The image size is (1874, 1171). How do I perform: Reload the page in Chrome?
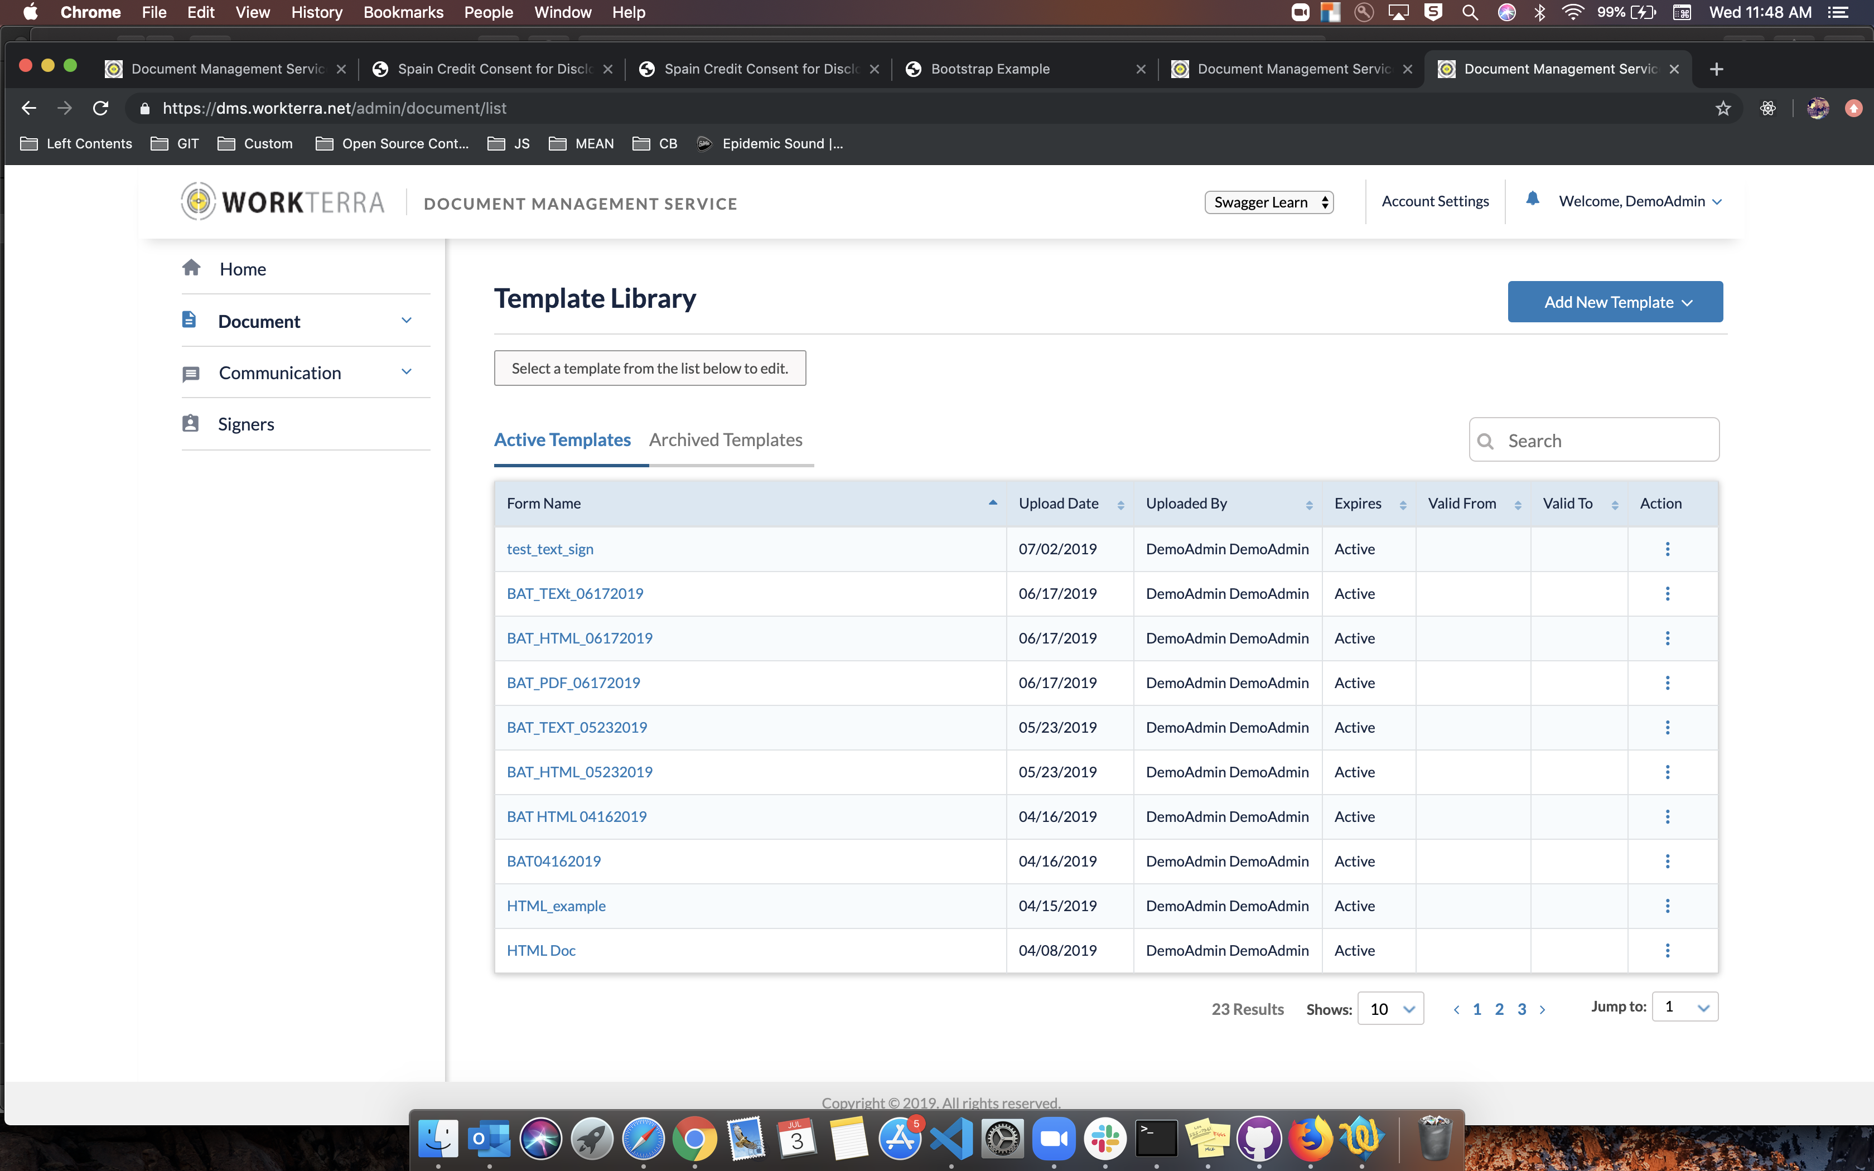point(100,108)
